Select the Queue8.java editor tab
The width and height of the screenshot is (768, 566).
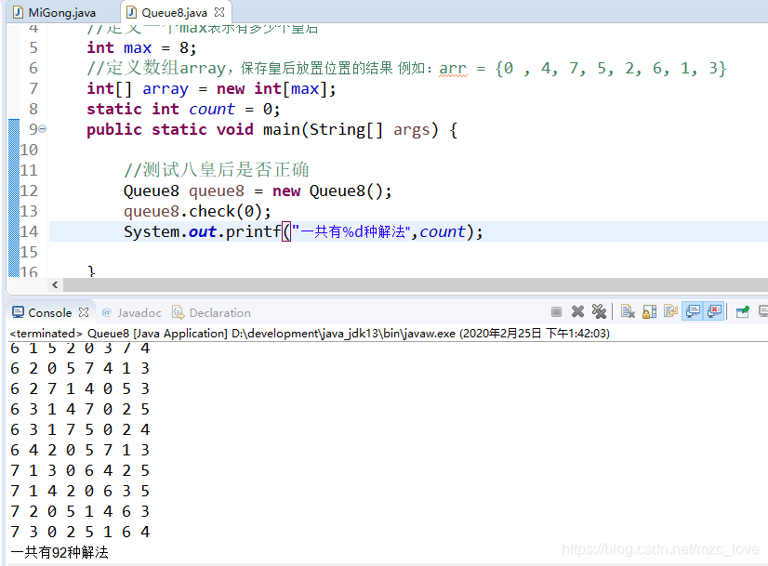point(174,12)
